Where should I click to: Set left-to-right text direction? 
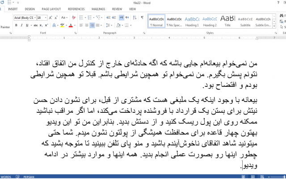pos(121,17)
